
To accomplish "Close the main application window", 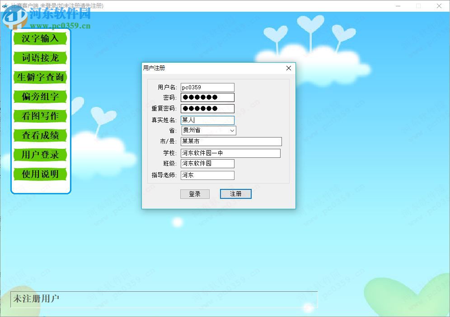I will (x=439, y=6).
